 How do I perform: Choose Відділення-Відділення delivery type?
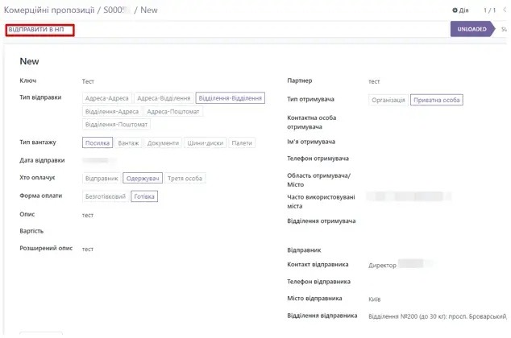[231, 98]
